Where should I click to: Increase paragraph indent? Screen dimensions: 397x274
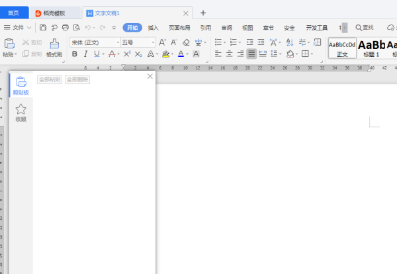[x=261, y=42]
